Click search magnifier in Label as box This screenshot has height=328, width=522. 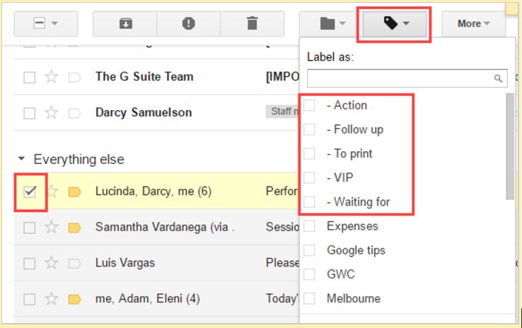coord(498,78)
